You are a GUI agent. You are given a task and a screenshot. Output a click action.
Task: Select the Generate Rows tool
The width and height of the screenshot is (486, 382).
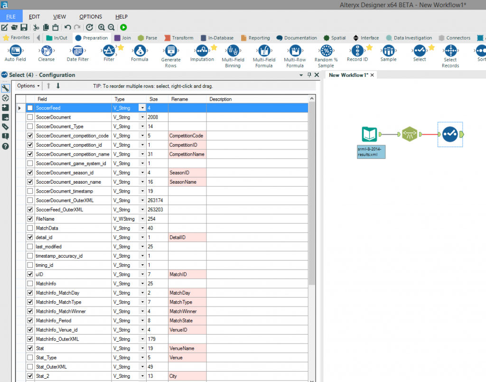point(171,56)
